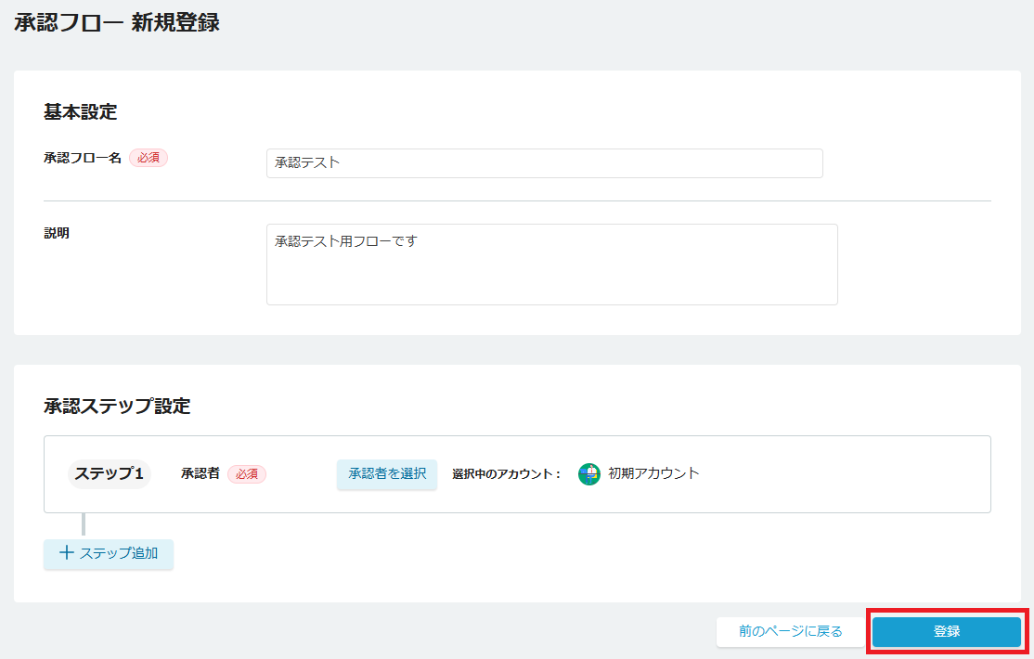Open the 承認者を選択 picker

[387, 473]
